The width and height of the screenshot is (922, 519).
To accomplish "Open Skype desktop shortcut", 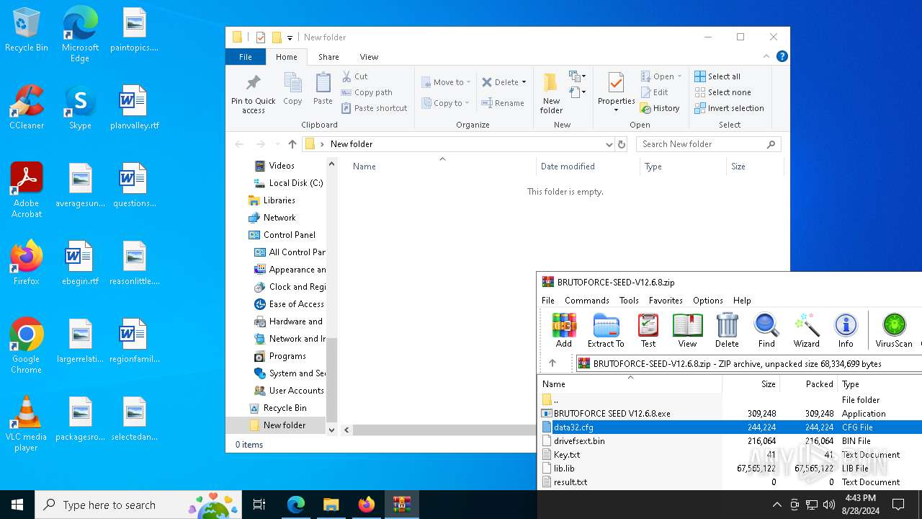I will tap(80, 107).
